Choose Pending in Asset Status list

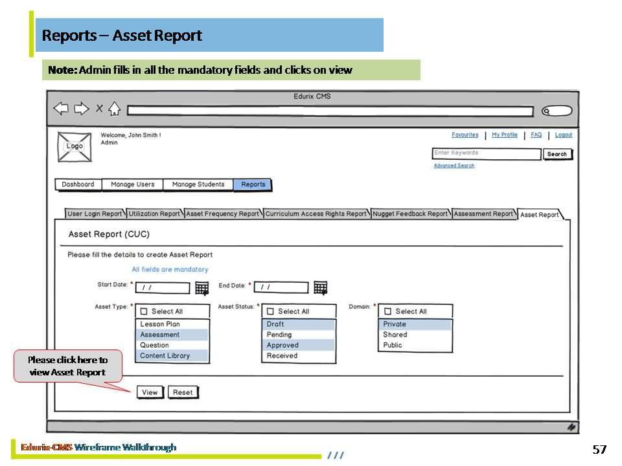coord(279,335)
